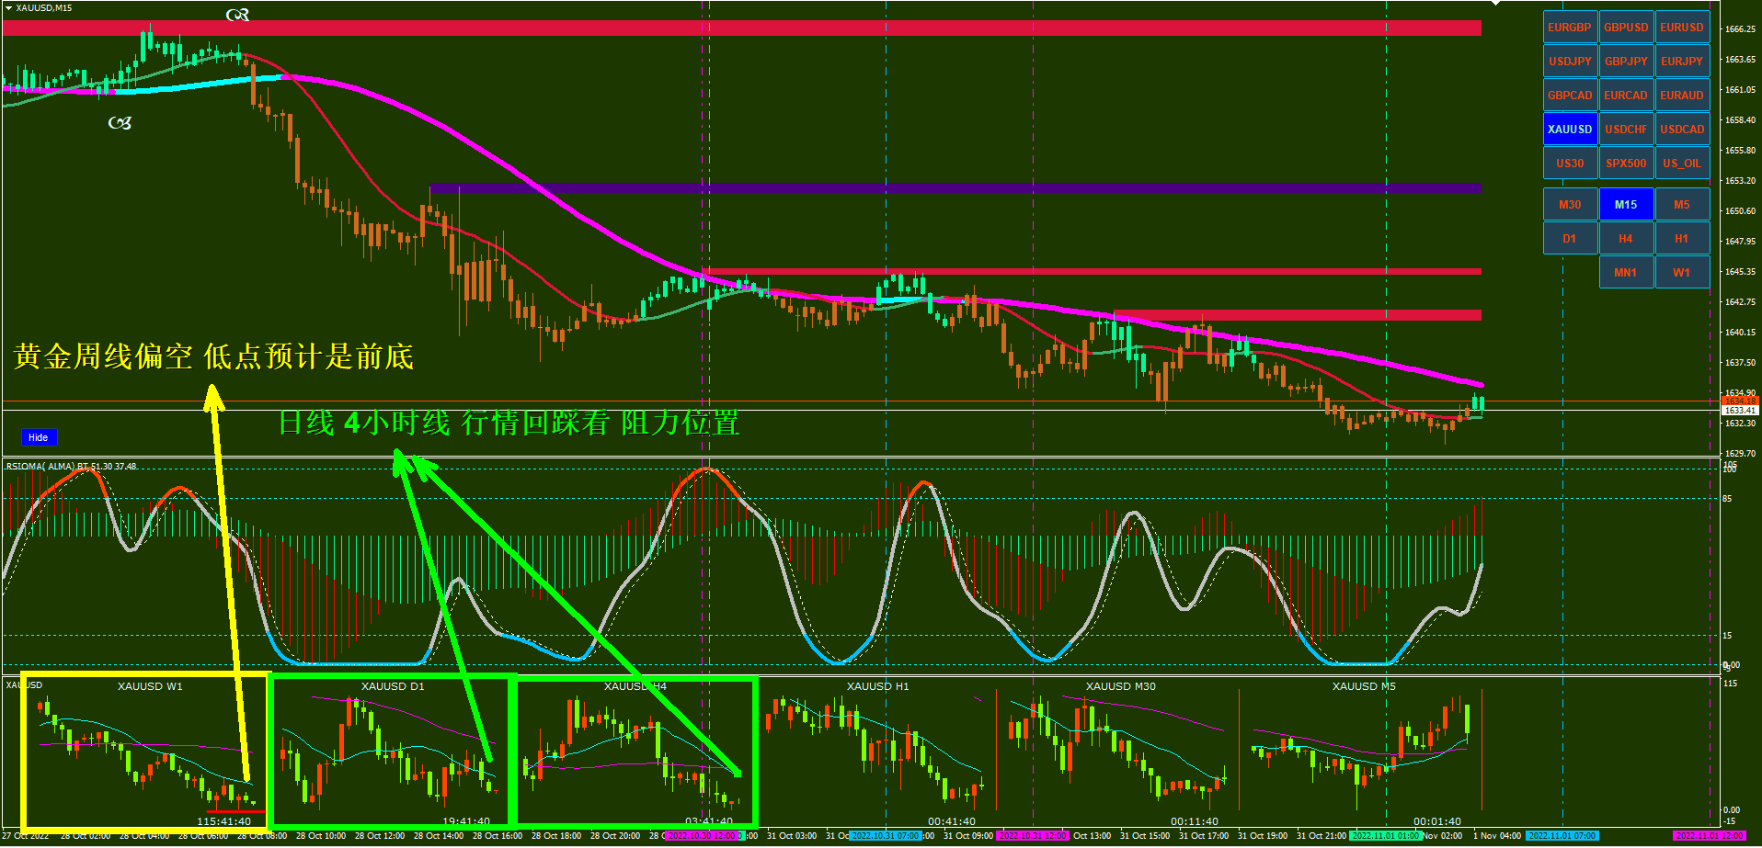
Task: Click the magenta '2022.10.31 12:00' time marker
Action: [x=1033, y=836]
